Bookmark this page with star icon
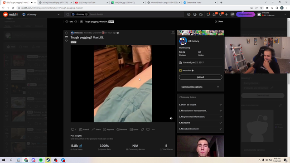 [x=261, y=8]
